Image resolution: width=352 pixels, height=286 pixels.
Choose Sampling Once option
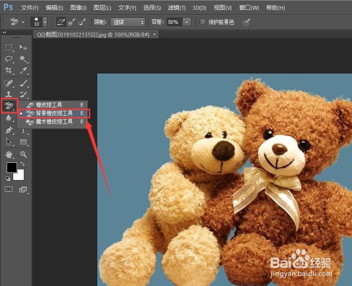pyautogui.click(x=72, y=22)
